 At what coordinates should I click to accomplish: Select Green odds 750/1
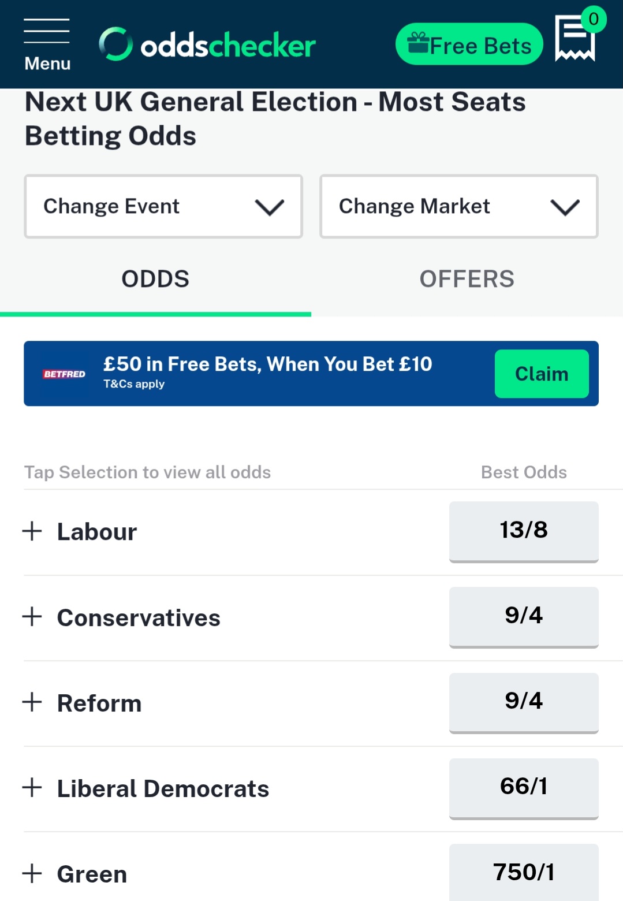pyautogui.click(x=524, y=872)
